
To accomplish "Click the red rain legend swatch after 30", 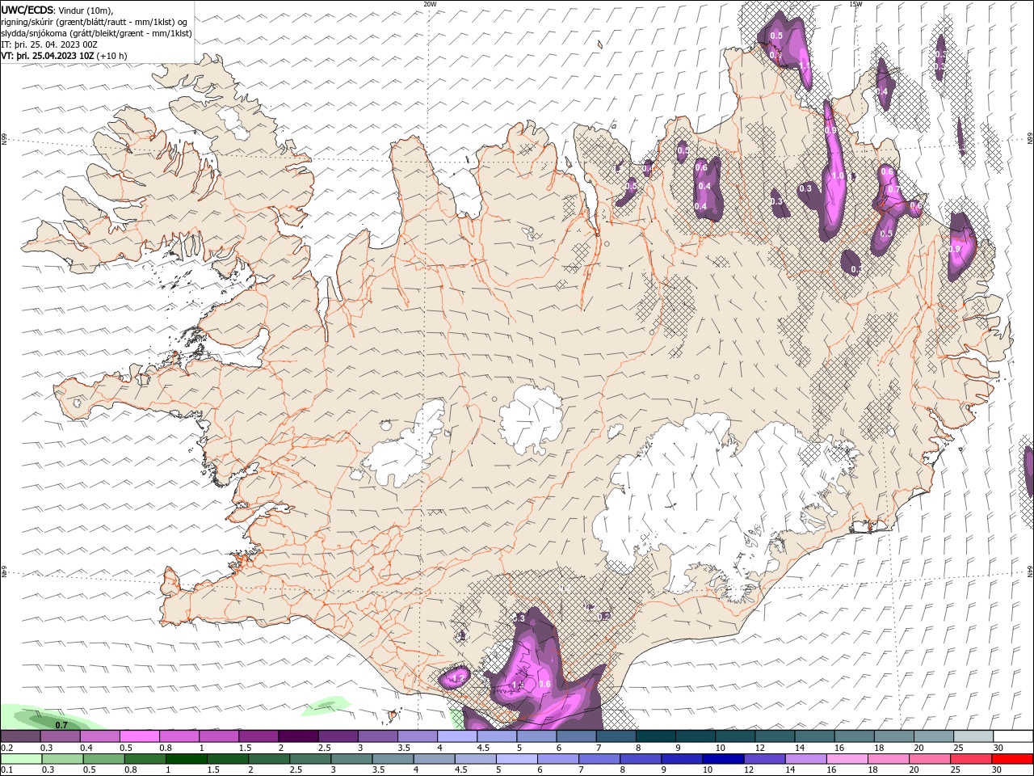I will (1013, 759).
